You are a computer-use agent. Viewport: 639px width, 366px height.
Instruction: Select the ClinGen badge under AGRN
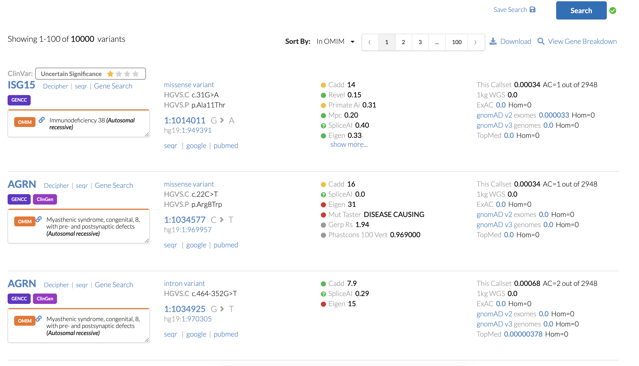click(x=45, y=199)
